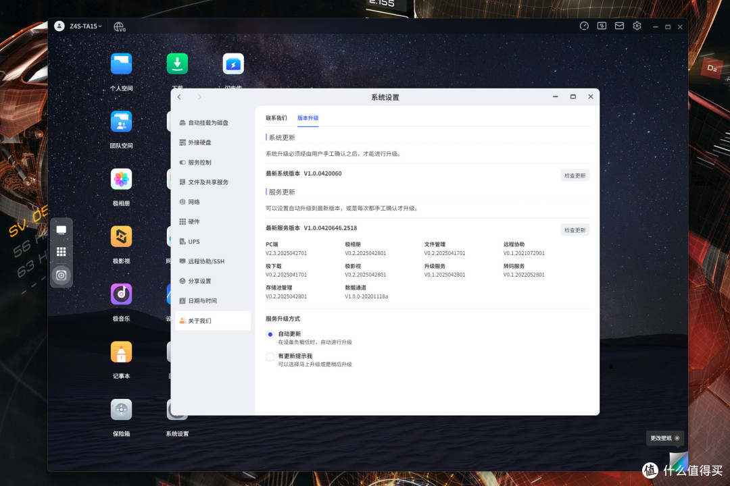
Task: Click system version text V1.0.0420060
Action: coord(322,173)
